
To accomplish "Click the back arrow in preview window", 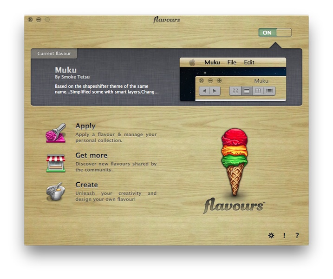I will point(204,91).
